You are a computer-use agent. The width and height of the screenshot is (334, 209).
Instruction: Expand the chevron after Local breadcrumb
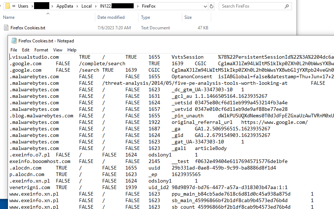pyautogui.click(x=96, y=6)
